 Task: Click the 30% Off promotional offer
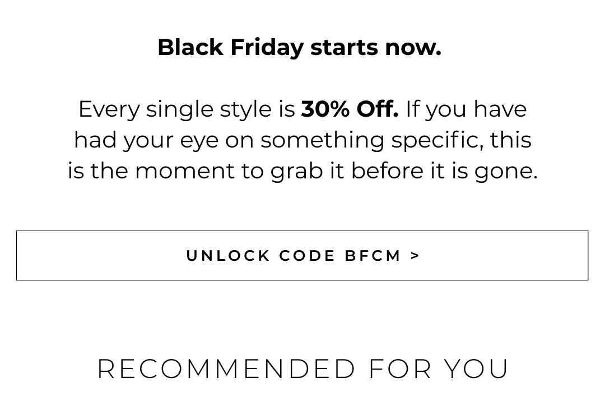(349, 109)
